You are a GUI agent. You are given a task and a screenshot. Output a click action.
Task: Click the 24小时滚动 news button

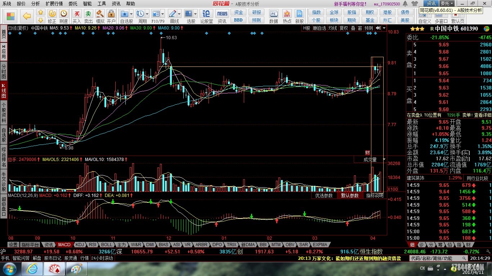(102, 258)
